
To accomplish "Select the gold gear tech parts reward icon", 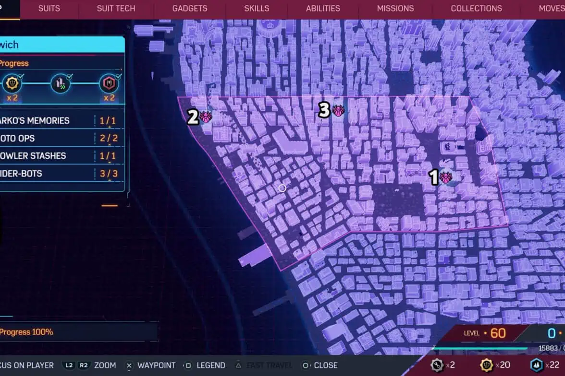I will [x=12, y=83].
